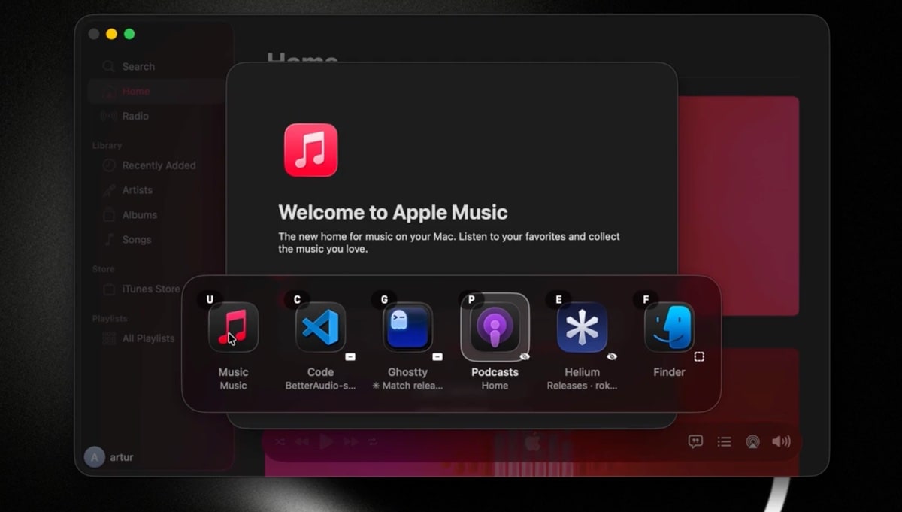Minimize the Music window with yellow button
The image size is (902, 512).
pos(111,34)
